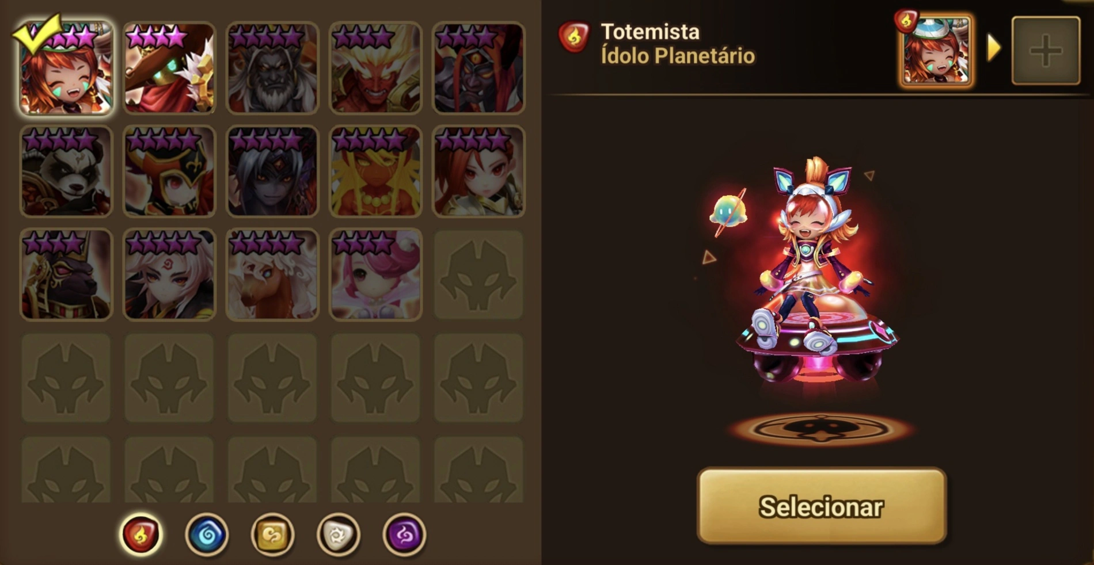
Task: Choose the red-hatted gunslinger monster portrait
Action: 169,68
